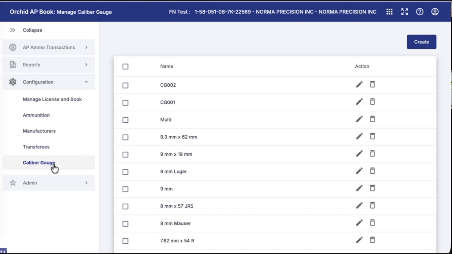Click the Admin star icon
The width and height of the screenshot is (452, 254).
pos(13,183)
